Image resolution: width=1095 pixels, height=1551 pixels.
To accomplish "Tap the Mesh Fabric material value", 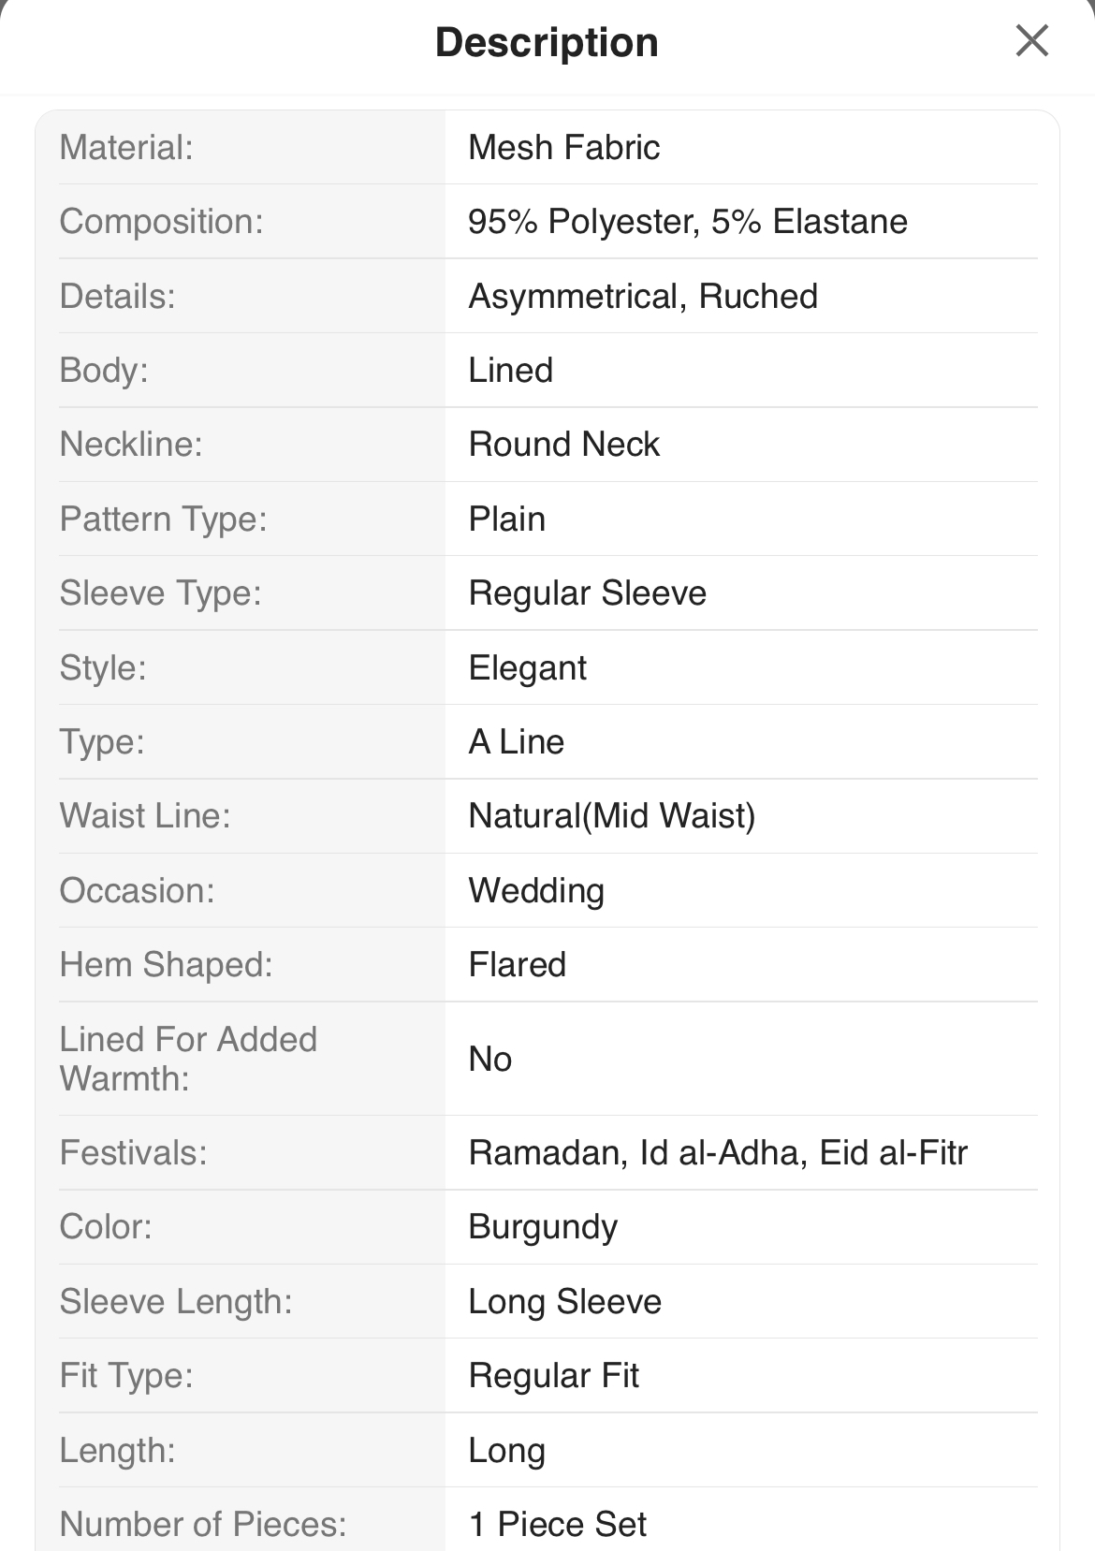I will click(563, 147).
